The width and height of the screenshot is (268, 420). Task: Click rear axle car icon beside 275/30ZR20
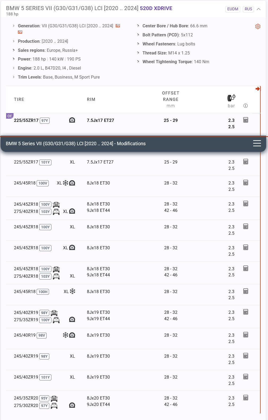tap(54, 405)
